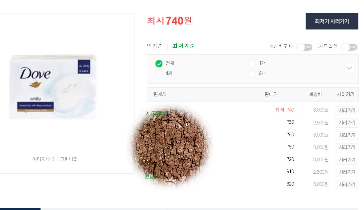Screen dimensions: 364x210
Task: Click the 최저가 사러가기 button
Action: click(x=332, y=21)
